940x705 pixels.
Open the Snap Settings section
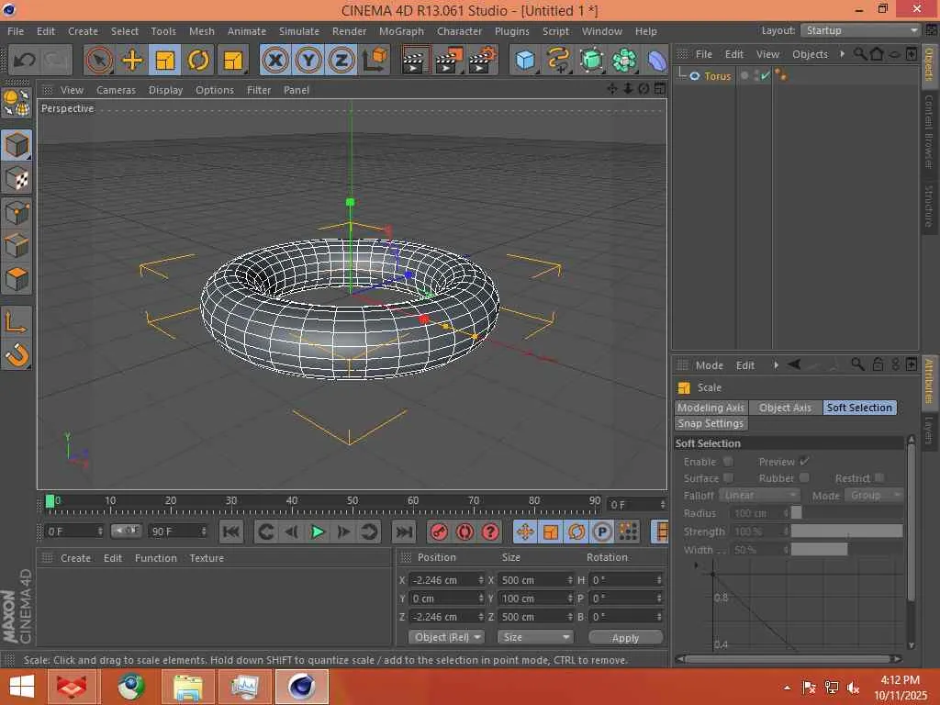pyautogui.click(x=711, y=423)
